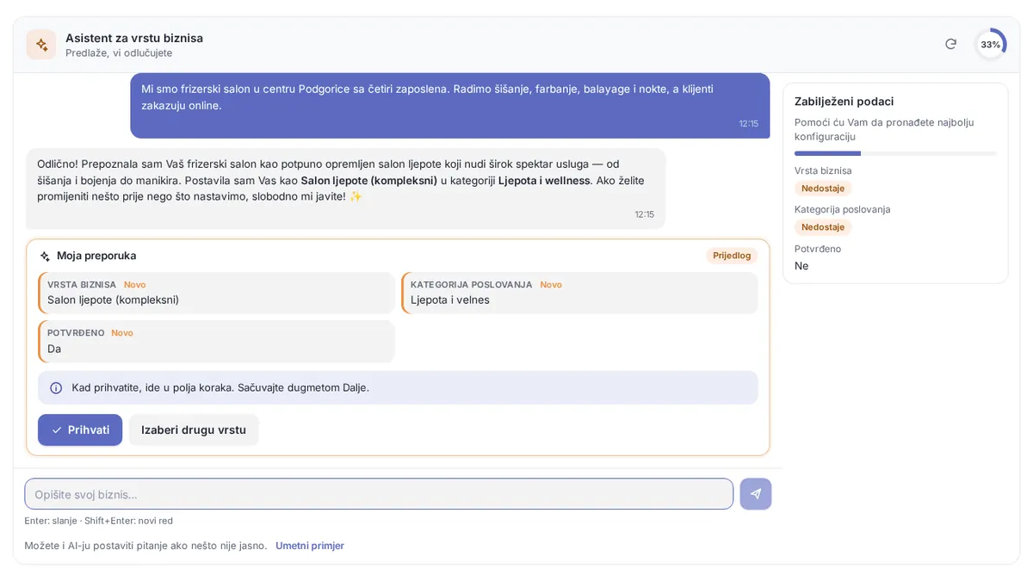Click the 33% progress ring
Viewport: 1033px width, 581px height.
click(990, 45)
